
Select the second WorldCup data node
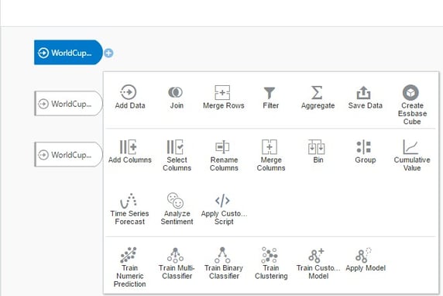(x=68, y=104)
